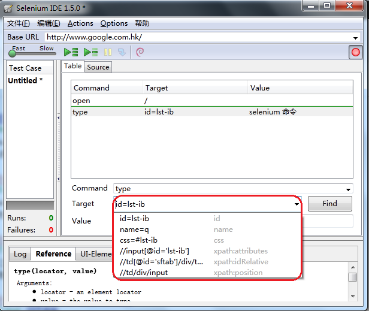Screen dimensions: 369x311
Task: Click the Target text field
Action: pos(204,204)
